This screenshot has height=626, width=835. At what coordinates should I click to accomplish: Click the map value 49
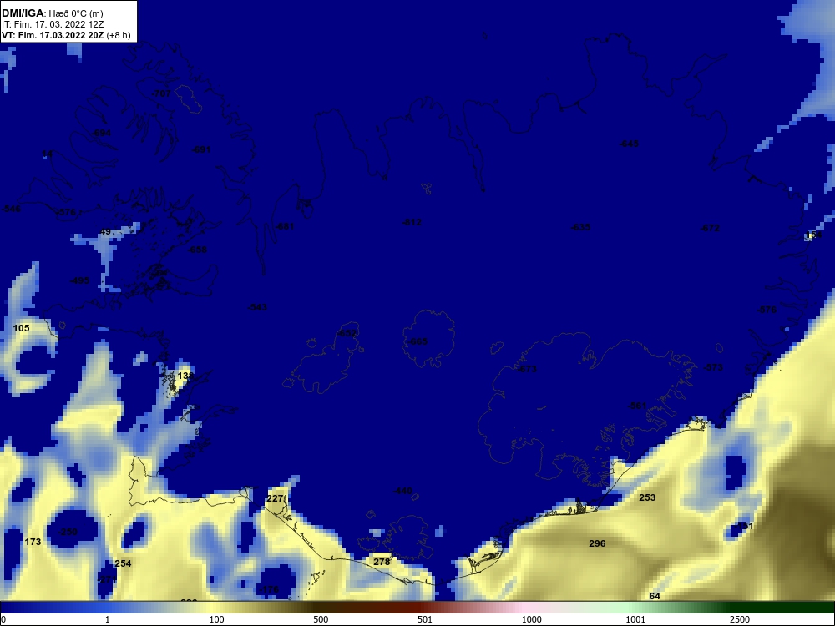pyautogui.click(x=105, y=231)
